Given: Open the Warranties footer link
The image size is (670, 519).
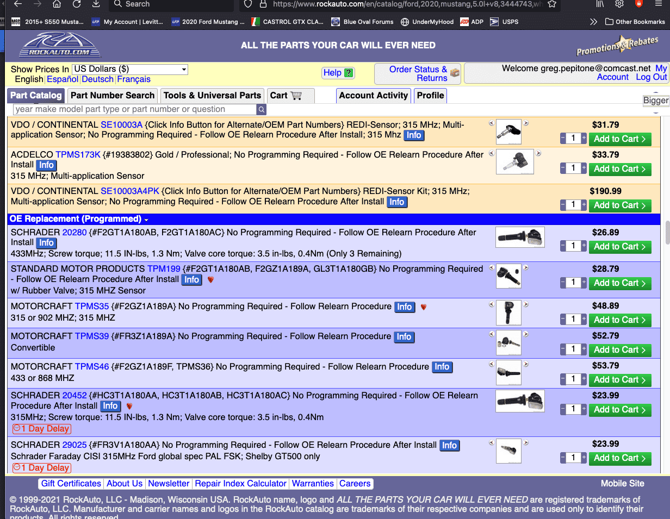Looking at the screenshot, I should click(313, 484).
